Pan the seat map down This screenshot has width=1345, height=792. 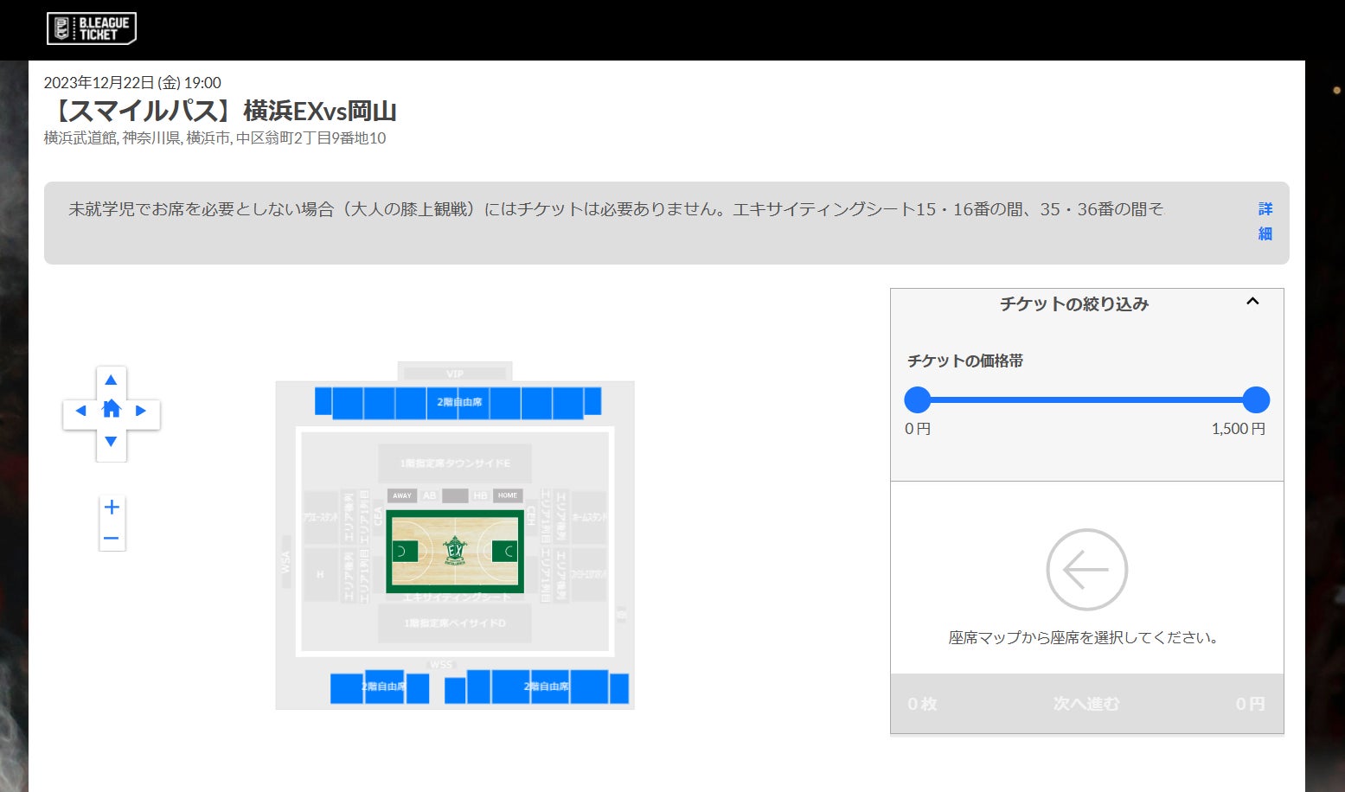point(111,442)
